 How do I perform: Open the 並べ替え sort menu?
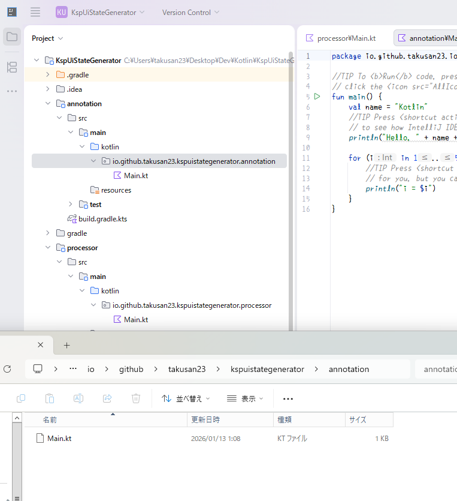pos(186,398)
